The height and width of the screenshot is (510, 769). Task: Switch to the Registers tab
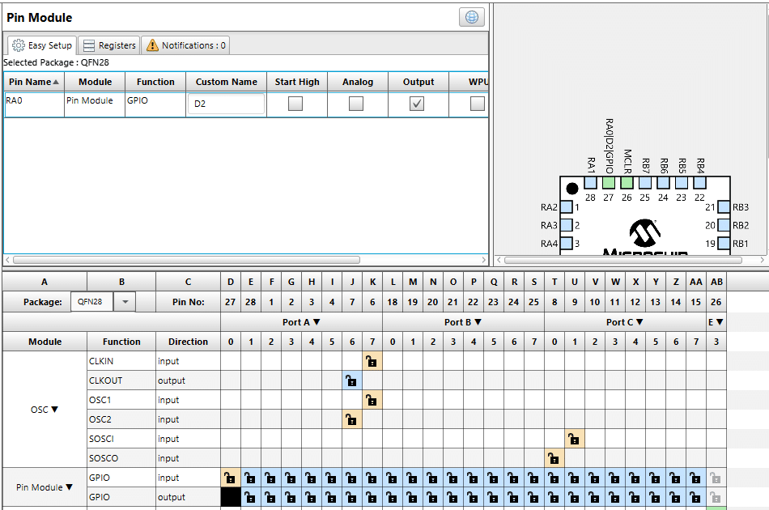point(109,45)
